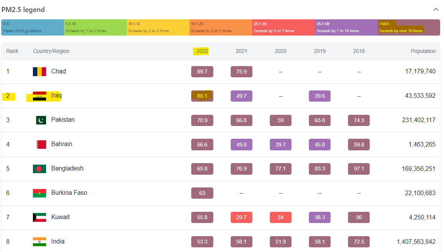Open the Pakistan country link
Screen dimensions: 444x252
click(x=63, y=120)
